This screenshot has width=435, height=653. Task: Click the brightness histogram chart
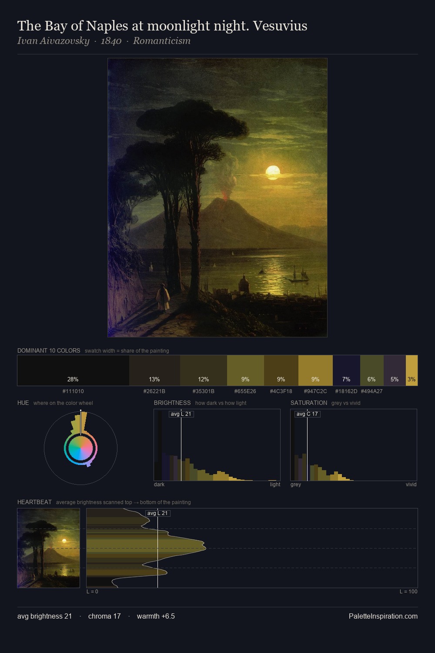(x=217, y=445)
